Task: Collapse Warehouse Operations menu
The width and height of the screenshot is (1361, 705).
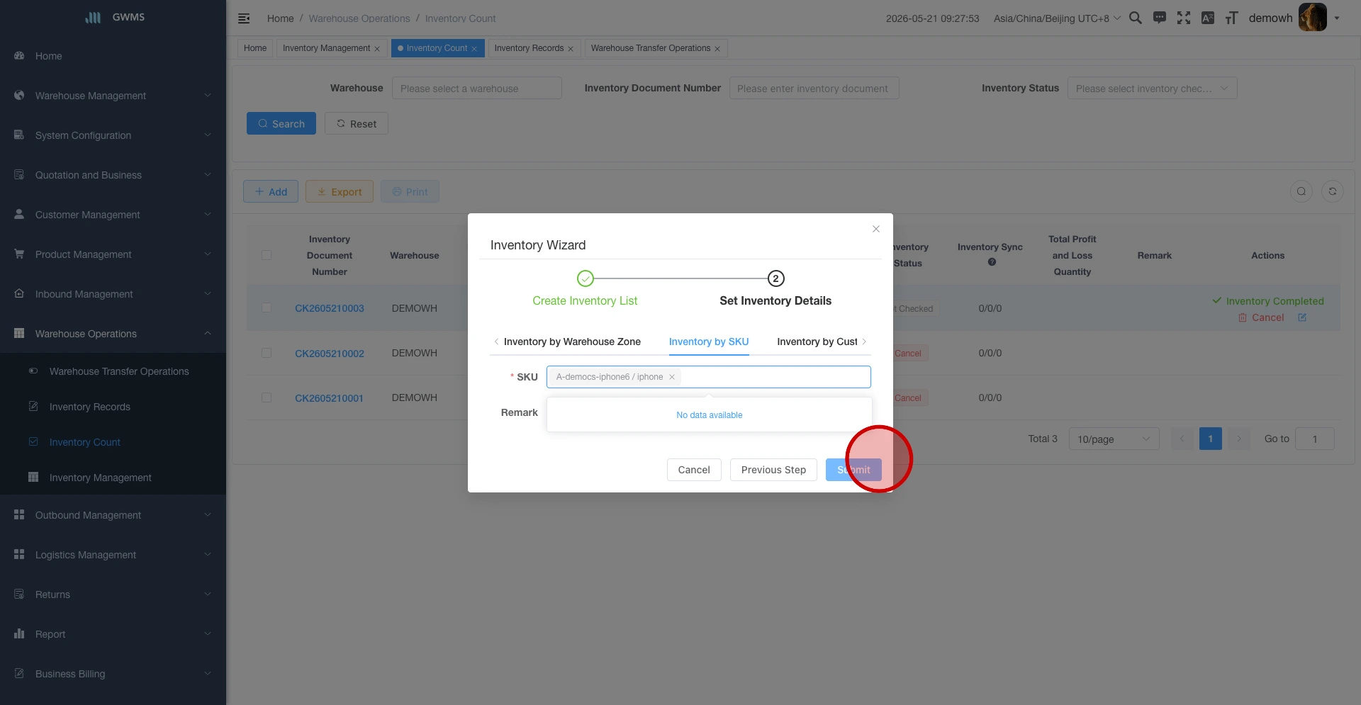Action: pyautogui.click(x=113, y=334)
